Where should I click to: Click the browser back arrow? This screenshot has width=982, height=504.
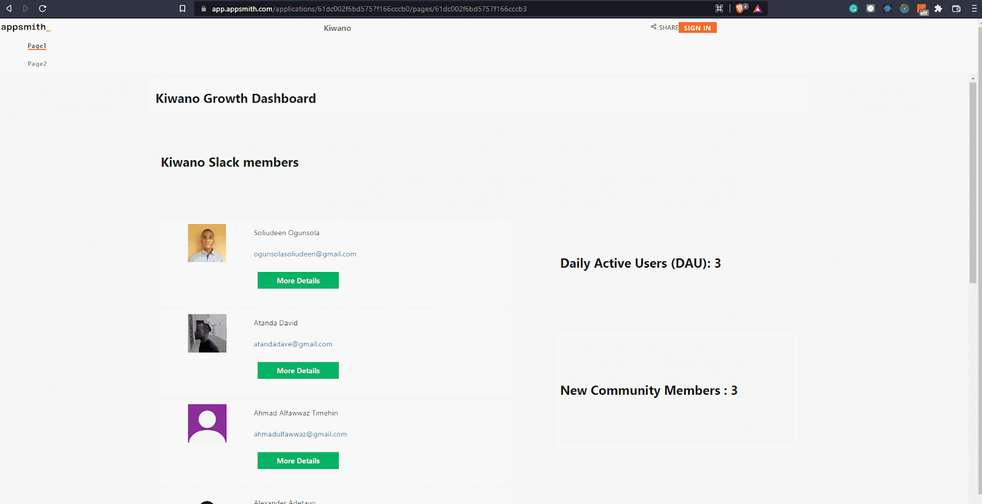tap(9, 9)
